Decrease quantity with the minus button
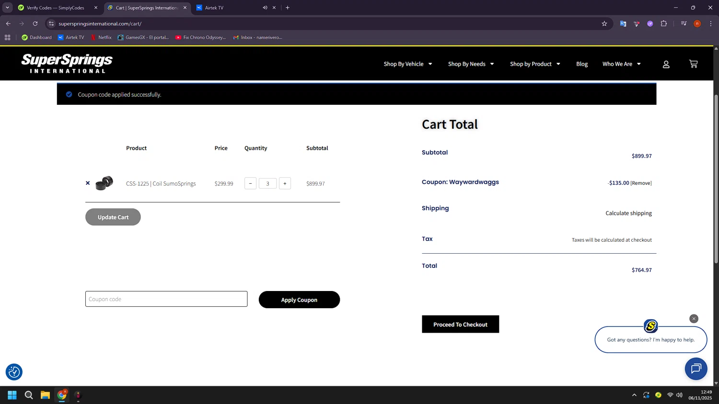 point(250,183)
